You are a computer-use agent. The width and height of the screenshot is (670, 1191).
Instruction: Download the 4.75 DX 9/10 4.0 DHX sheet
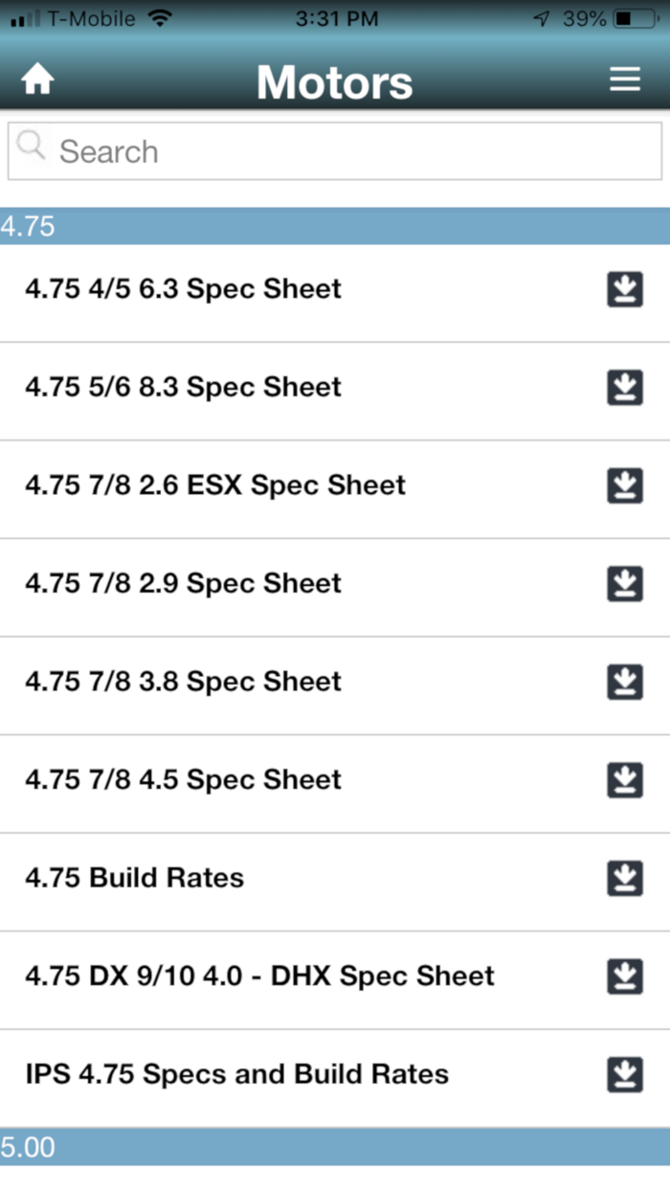tap(625, 977)
